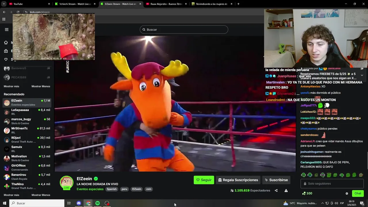Go back in the browser
This screenshot has height=207, width=368.
coord(4,12)
